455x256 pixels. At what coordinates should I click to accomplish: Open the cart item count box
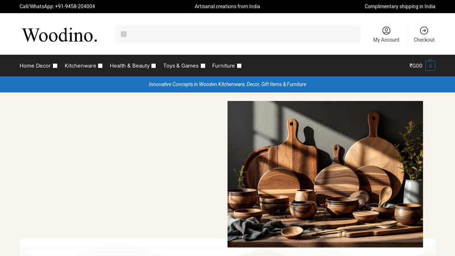point(430,65)
